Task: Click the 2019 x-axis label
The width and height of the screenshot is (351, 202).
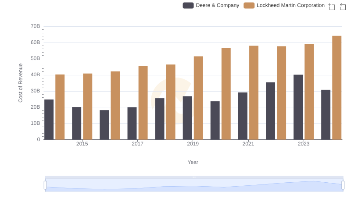Action: [193, 144]
